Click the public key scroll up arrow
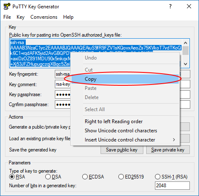 click(185, 43)
